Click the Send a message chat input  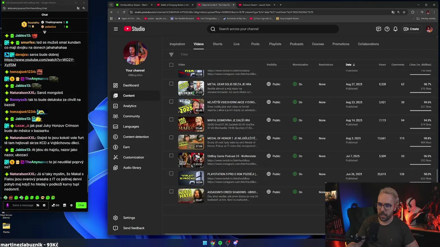(23, 205)
